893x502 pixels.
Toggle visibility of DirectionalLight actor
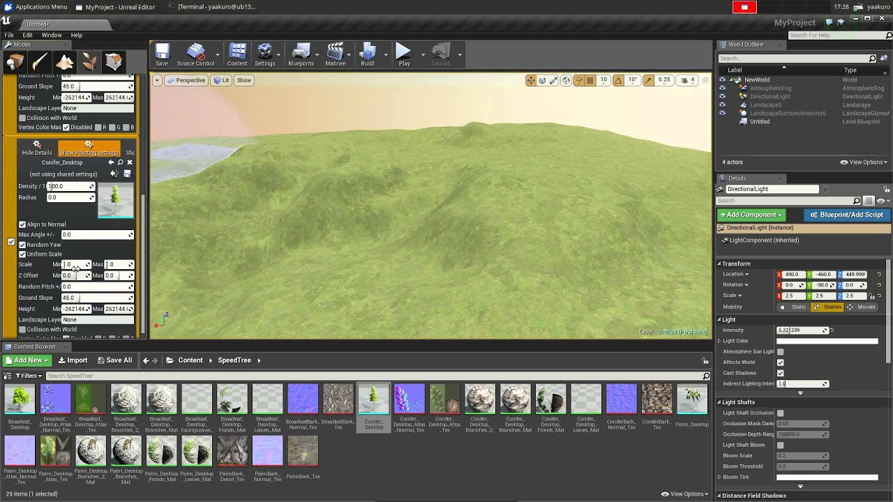(x=722, y=96)
